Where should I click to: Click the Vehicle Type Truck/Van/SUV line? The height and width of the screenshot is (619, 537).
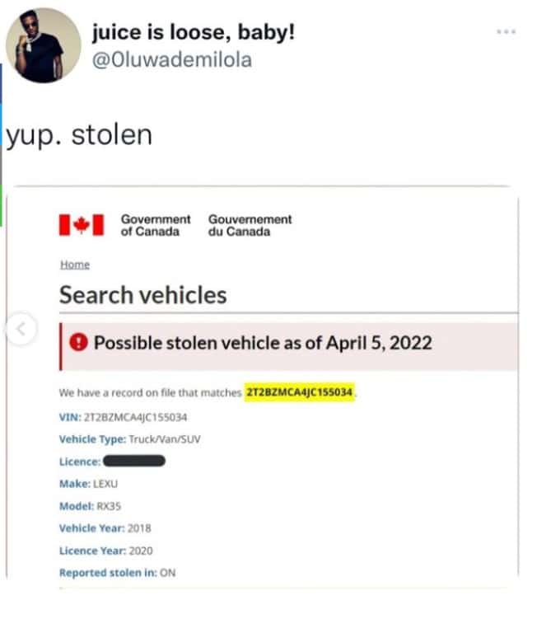(129, 439)
